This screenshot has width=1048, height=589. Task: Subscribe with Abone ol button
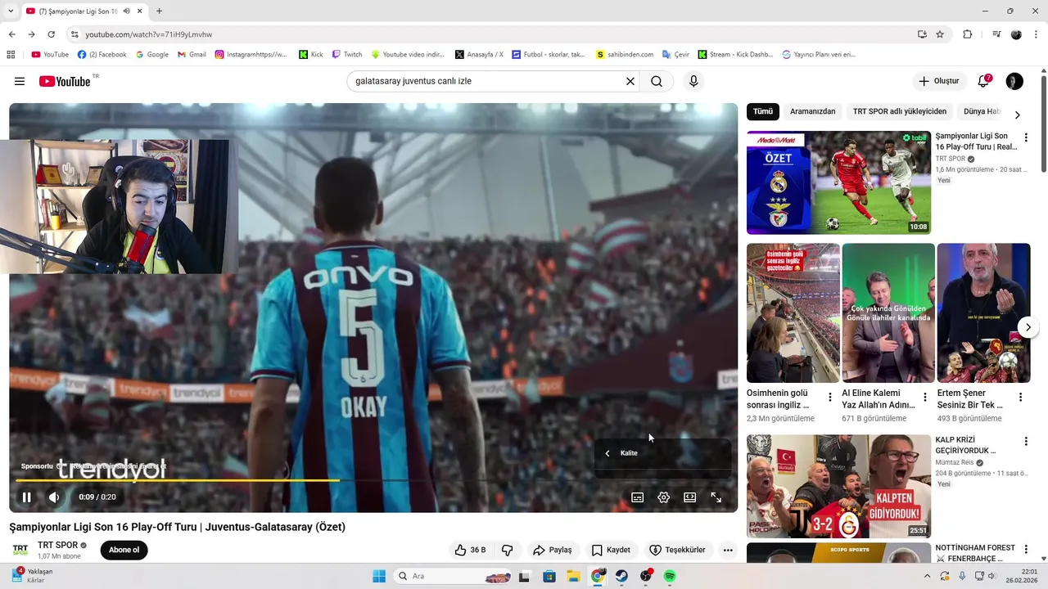tap(124, 550)
